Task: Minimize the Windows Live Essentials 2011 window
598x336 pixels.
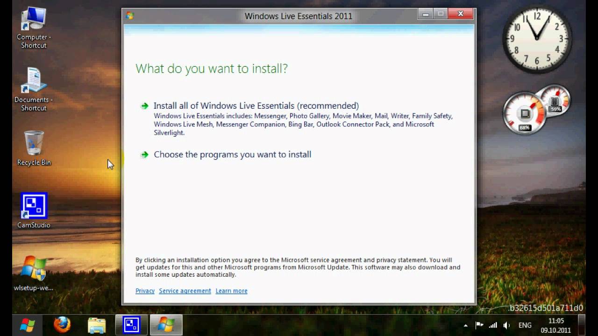Action: (425, 14)
